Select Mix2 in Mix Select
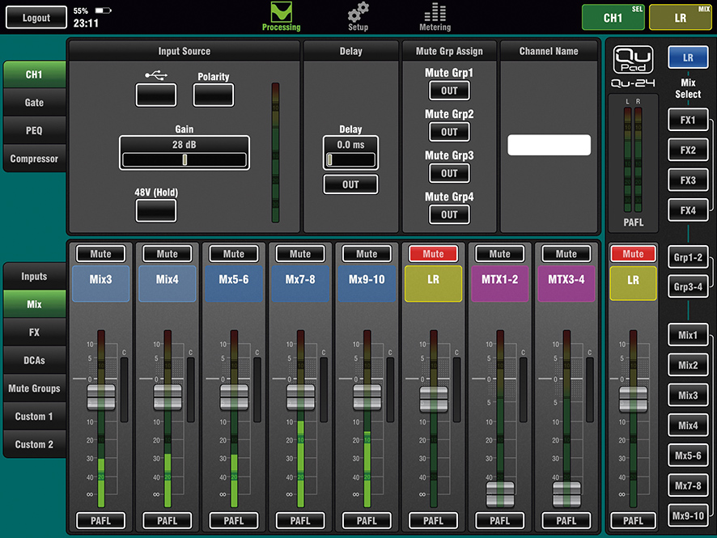The image size is (717, 538). point(688,365)
